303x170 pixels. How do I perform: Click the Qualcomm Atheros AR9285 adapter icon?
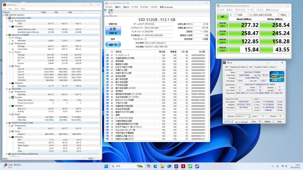pos(10,154)
